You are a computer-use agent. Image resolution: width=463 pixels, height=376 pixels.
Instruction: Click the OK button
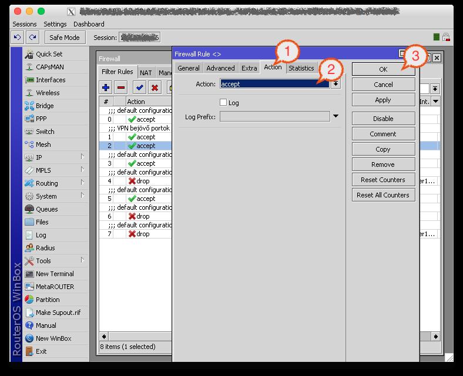pos(383,69)
